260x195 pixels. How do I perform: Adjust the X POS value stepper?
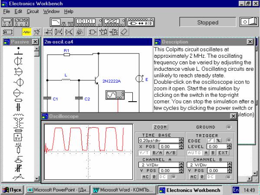(181, 146)
